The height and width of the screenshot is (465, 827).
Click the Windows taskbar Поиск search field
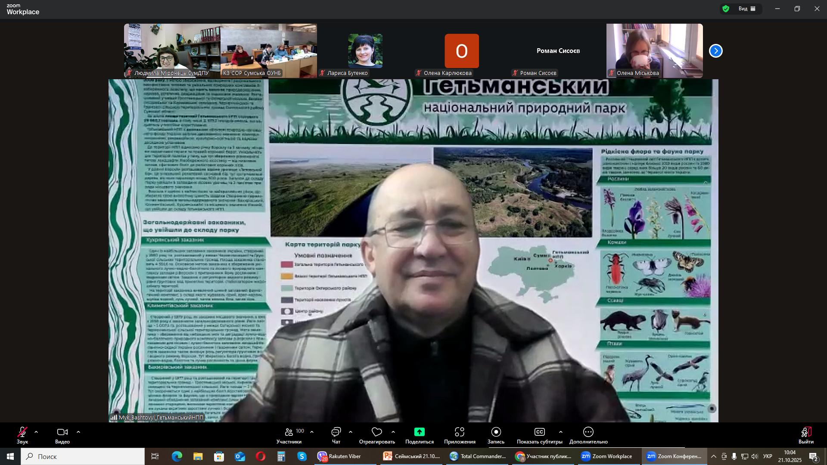click(x=83, y=456)
